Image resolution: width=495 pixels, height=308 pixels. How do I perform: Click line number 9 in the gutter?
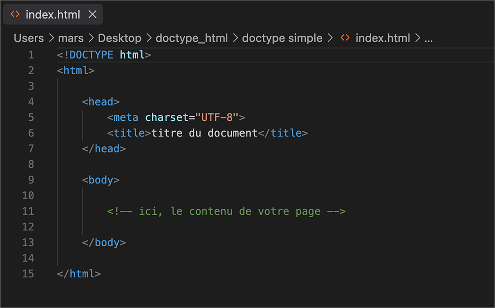(x=31, y=180)
